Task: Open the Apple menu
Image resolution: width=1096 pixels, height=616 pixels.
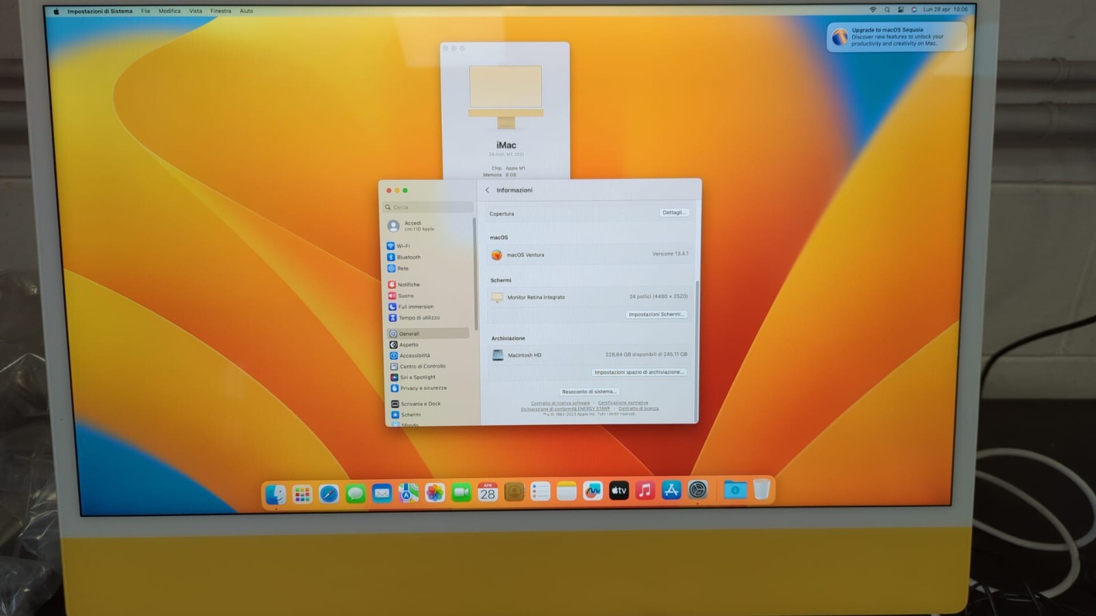Action: (56, 11)
